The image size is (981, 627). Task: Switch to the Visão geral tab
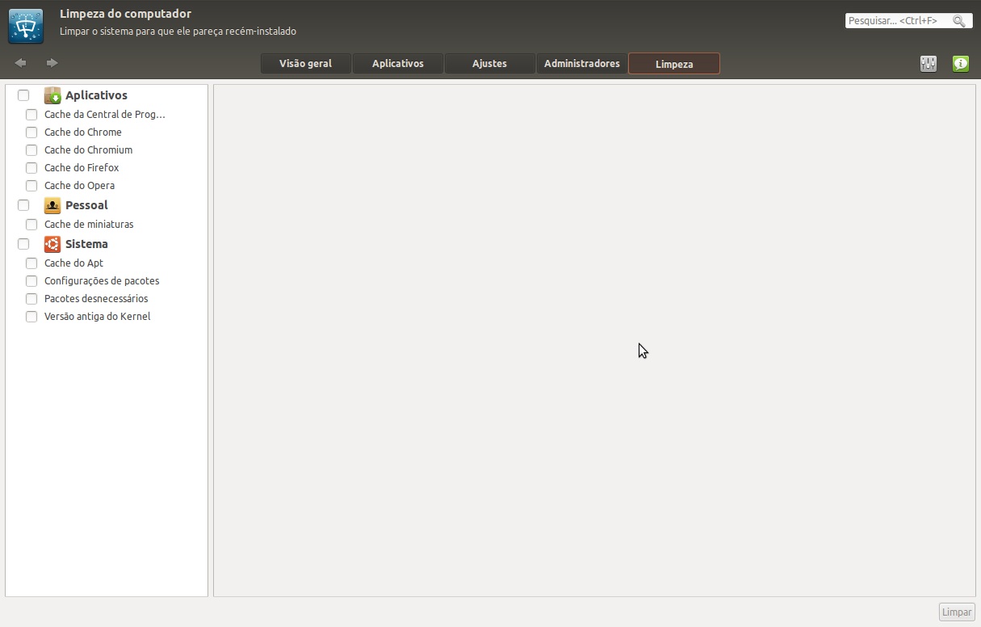pyautogui.click(x=306, y=64)
